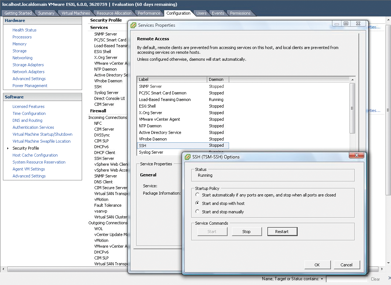Close the Services Properties window
Viewport: 391px width, 285px height.
(358, 23)
